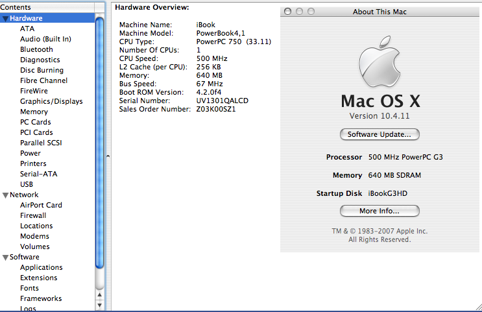Click the Machine Model value PowerBook4,1

(x=221, y=33)
